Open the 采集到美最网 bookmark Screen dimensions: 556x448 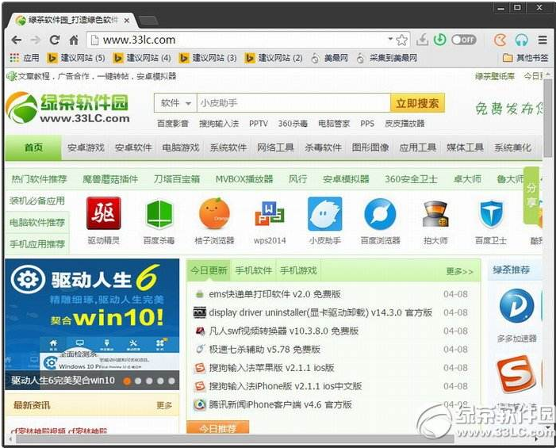pyautogui.click(x=387, y=58)
